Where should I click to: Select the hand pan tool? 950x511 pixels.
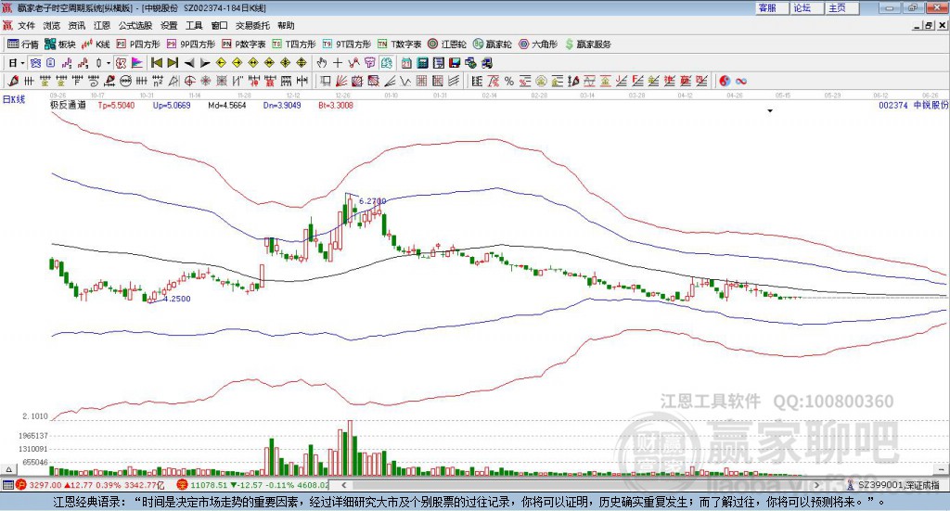tap(321, 63)
